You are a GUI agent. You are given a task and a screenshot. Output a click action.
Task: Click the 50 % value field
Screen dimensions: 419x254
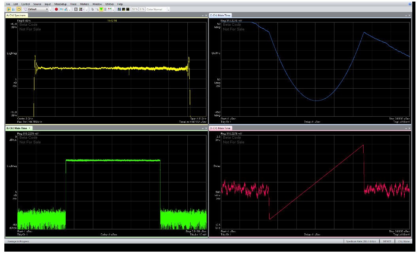coord(134,9)
